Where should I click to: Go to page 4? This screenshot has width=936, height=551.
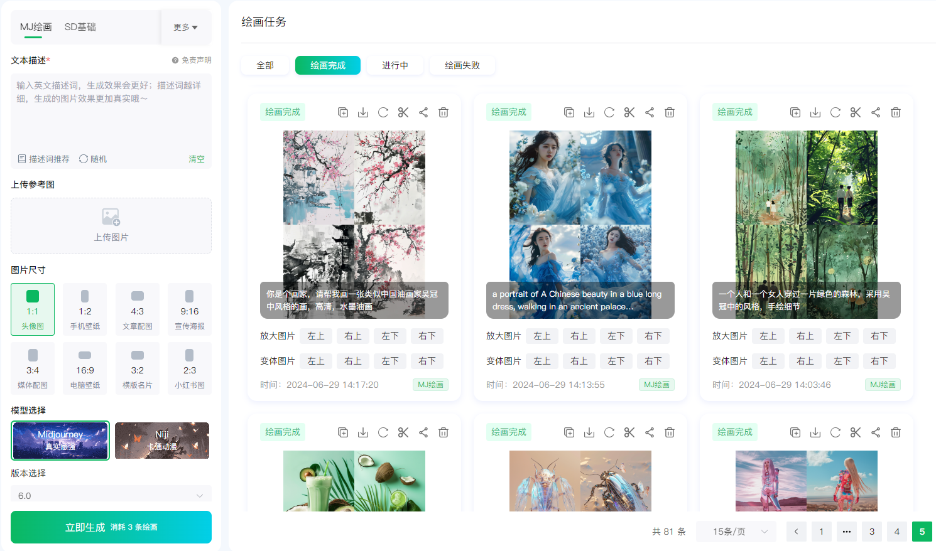[897, 532]
